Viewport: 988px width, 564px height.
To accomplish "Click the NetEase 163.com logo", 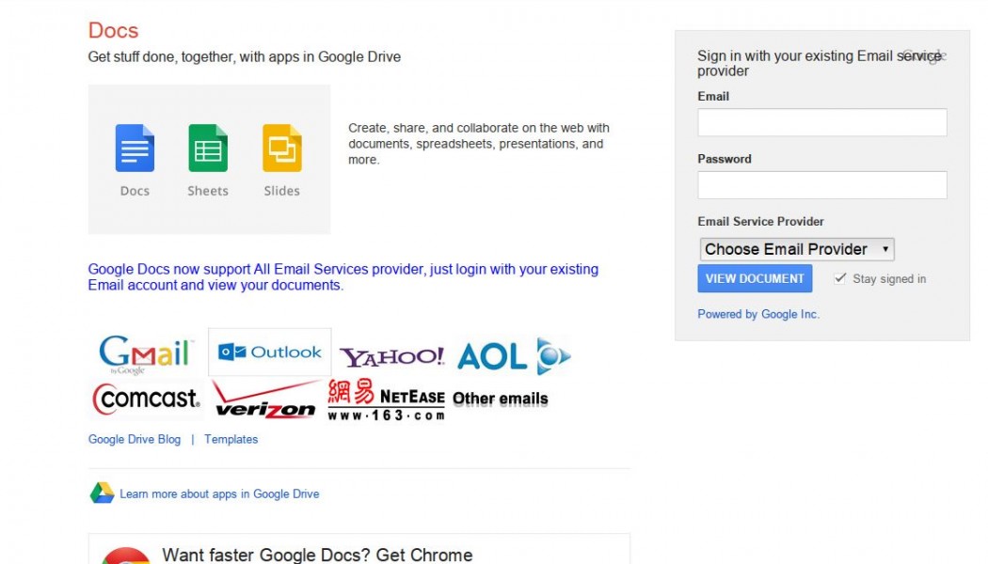I will 386,399.
